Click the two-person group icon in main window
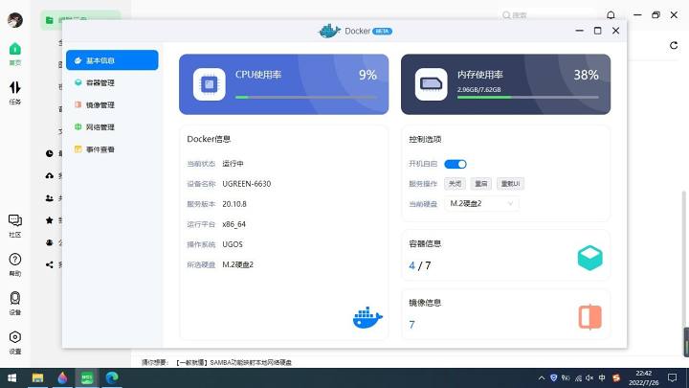 tap(49, 198)
